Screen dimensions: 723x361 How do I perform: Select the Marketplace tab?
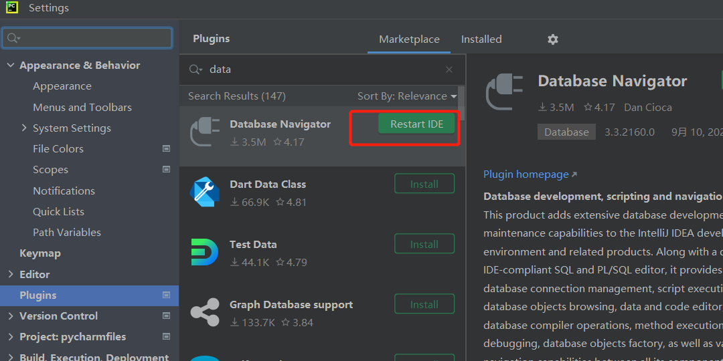coord(409,39)
